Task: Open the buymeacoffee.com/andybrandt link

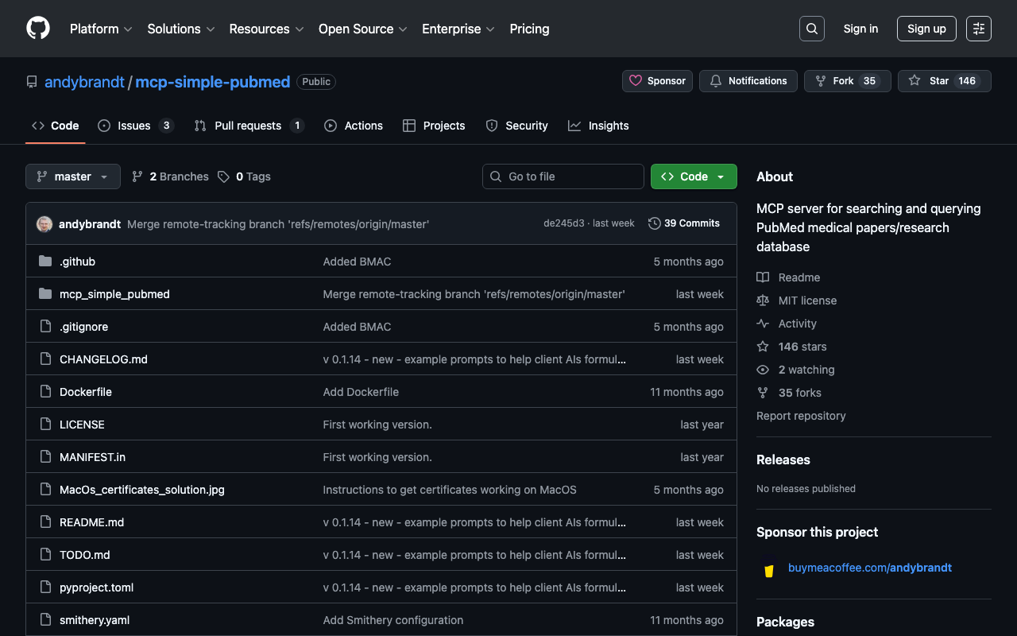Action: tap(869, 568)
